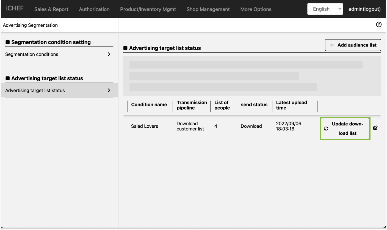The image size is (387, 230).
Task: Click the send status column header
Action: [x=254, y=105]
